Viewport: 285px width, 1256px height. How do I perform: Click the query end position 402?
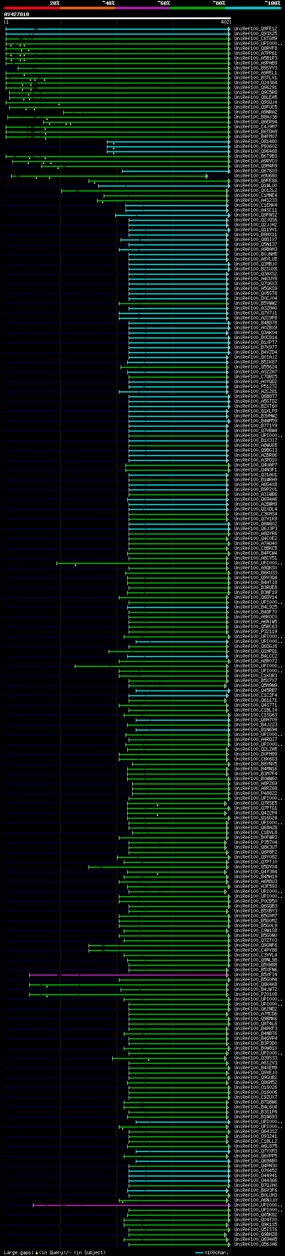point(224,22)
